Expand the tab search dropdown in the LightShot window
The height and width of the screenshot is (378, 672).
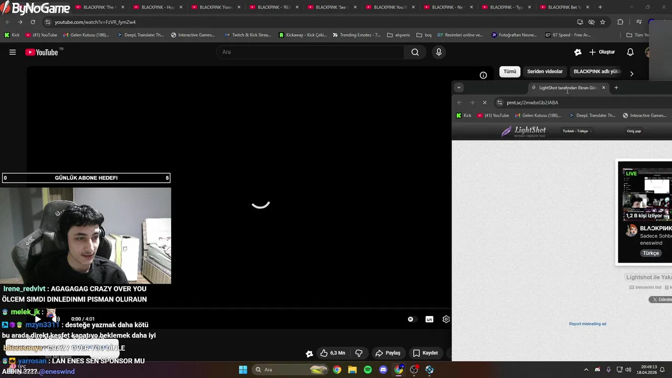tap(459, 88)
